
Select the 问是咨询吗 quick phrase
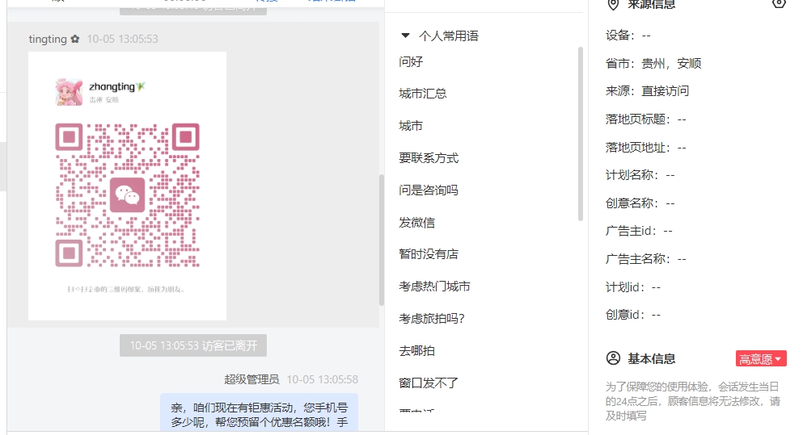429,190
